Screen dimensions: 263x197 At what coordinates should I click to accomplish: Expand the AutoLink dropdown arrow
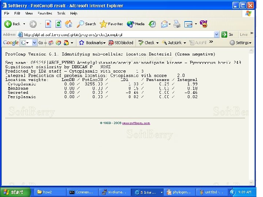click(185, 43)
